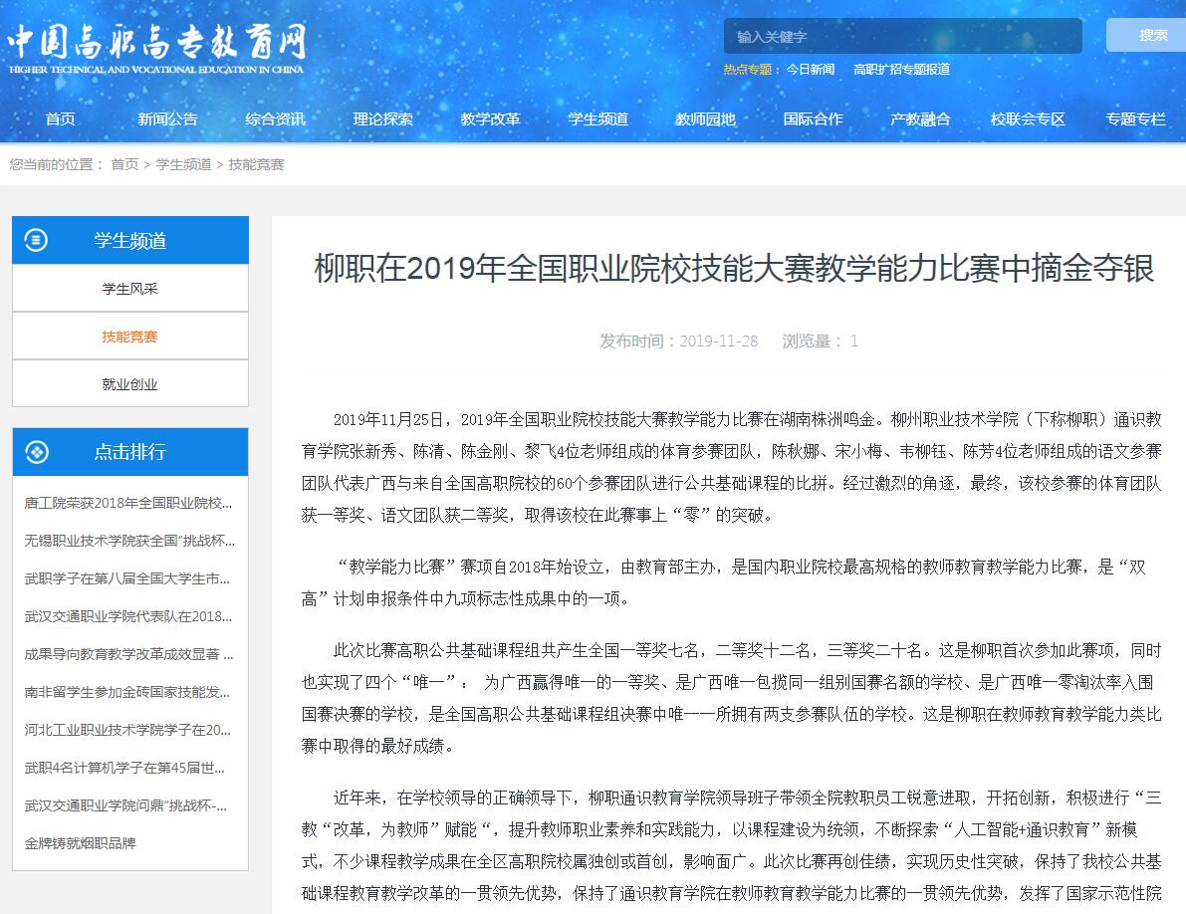Select 就业创业 in the sidebar menu
Image resolution: width=1186 pixels, height=914 pixels.
(129, 384)
